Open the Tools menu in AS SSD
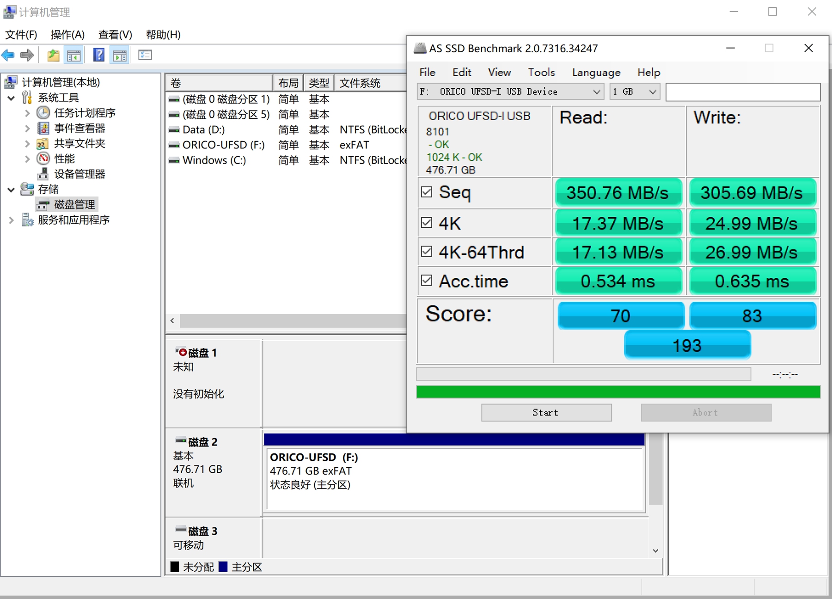 click(541, 73)
